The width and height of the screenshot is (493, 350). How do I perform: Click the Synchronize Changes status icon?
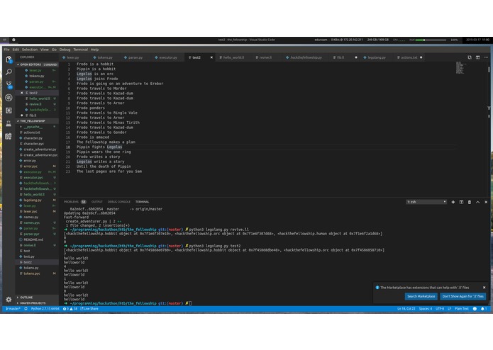tap(26, 309)
